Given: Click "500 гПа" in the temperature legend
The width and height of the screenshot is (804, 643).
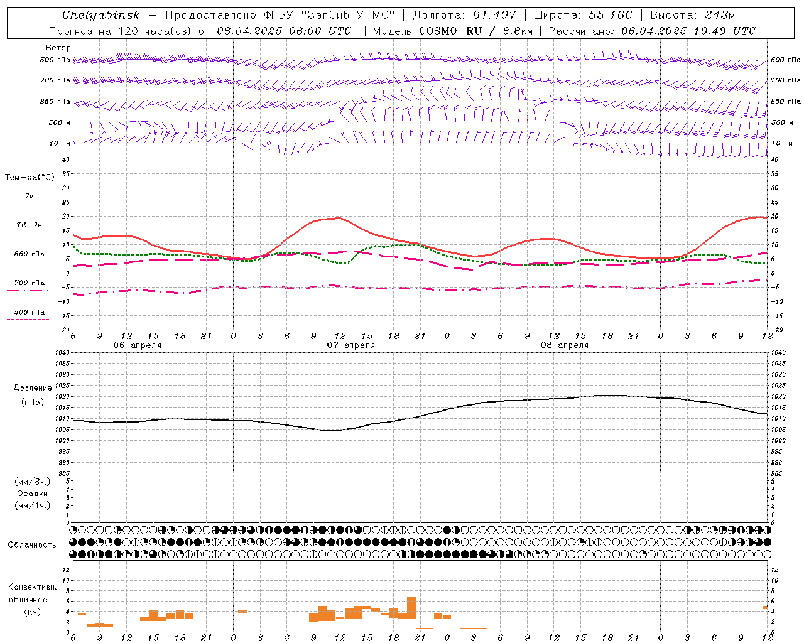Looking at the screenshot, I should 30,312.
